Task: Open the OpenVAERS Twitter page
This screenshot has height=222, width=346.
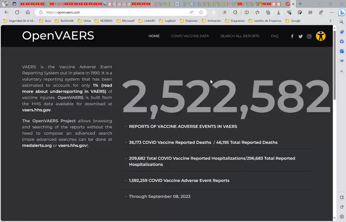Action: coord(301,36)
